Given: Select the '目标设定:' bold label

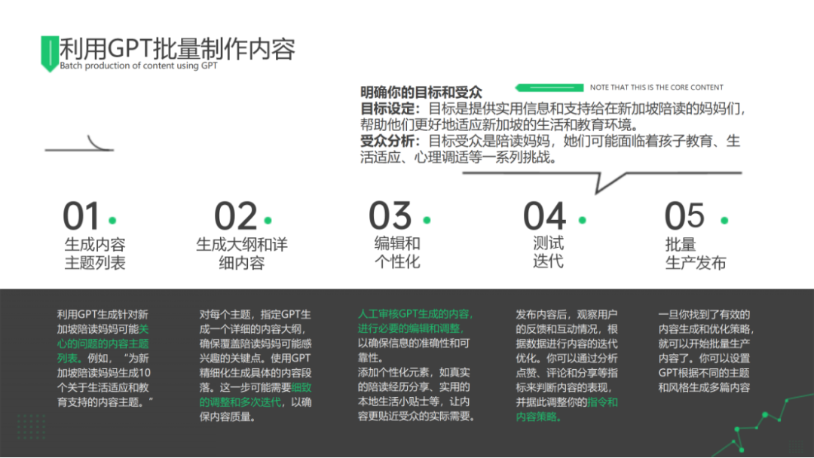Looking at the screenshot, I should tap(390, 109).
